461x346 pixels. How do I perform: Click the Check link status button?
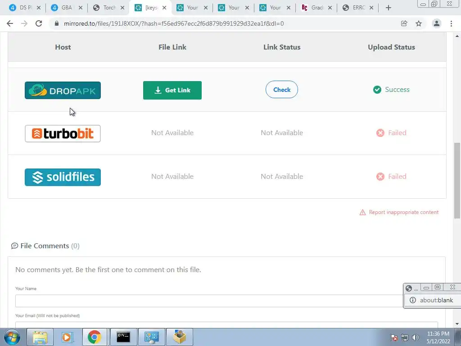pyautogui.click(x=282, y=90)
